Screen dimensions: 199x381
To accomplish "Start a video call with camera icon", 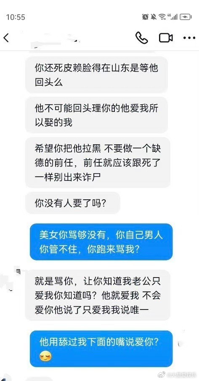I will [x=166, y=38].
